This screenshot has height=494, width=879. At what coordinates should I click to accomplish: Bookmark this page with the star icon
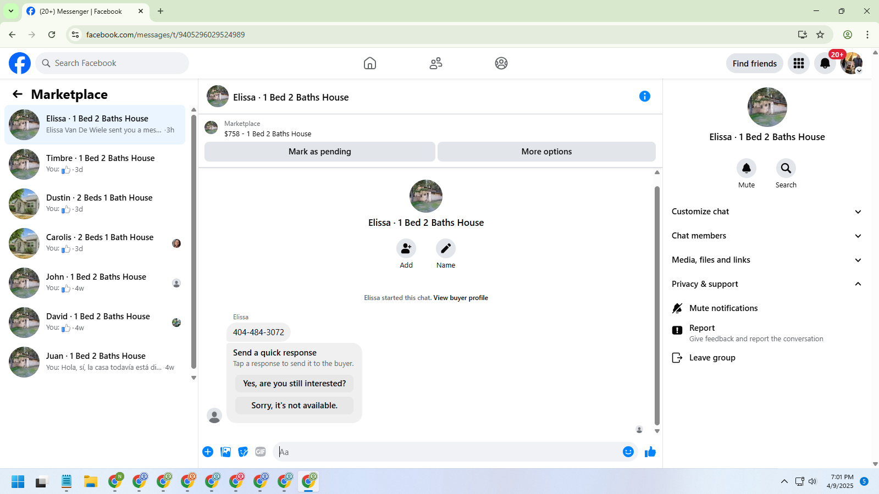pyautogui.click(x=820, y=35)
